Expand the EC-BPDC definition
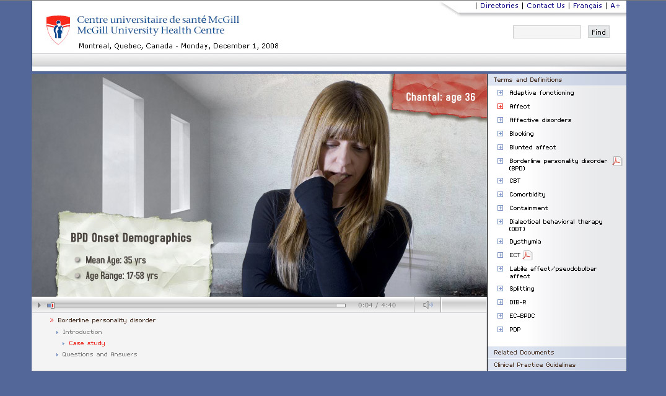The image size is (666, 396). 501,315
